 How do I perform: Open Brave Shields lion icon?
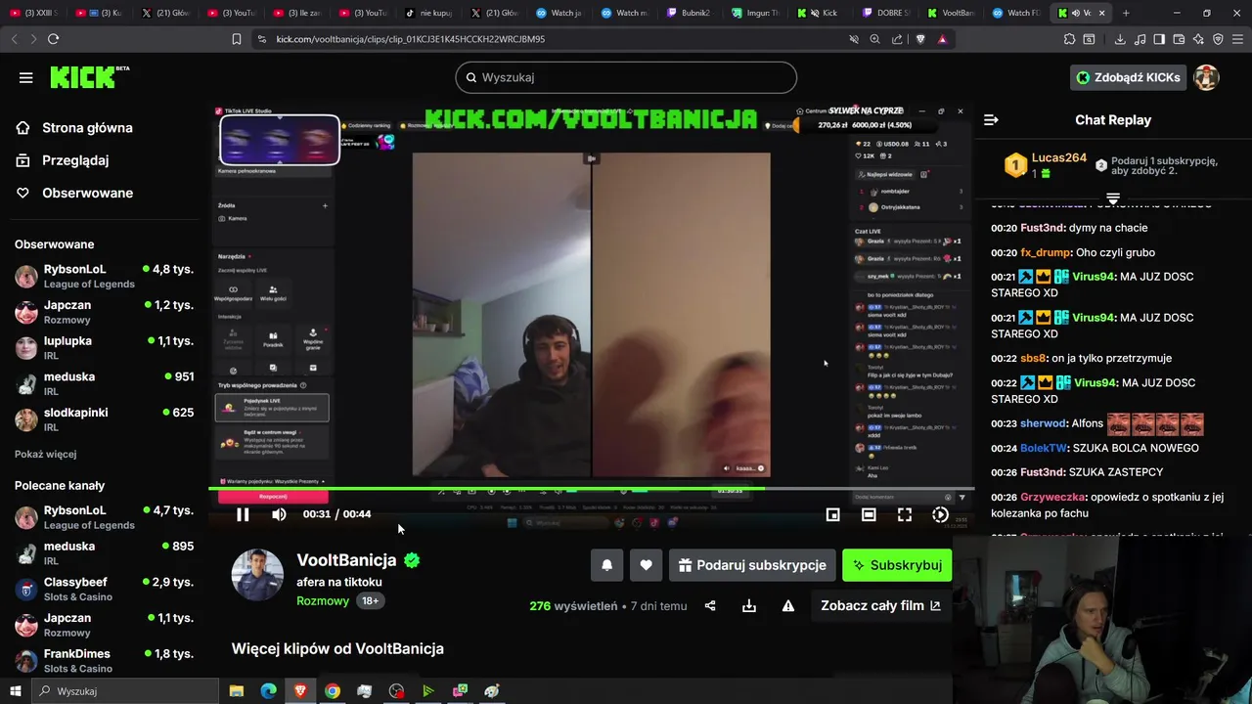[920, 39]
